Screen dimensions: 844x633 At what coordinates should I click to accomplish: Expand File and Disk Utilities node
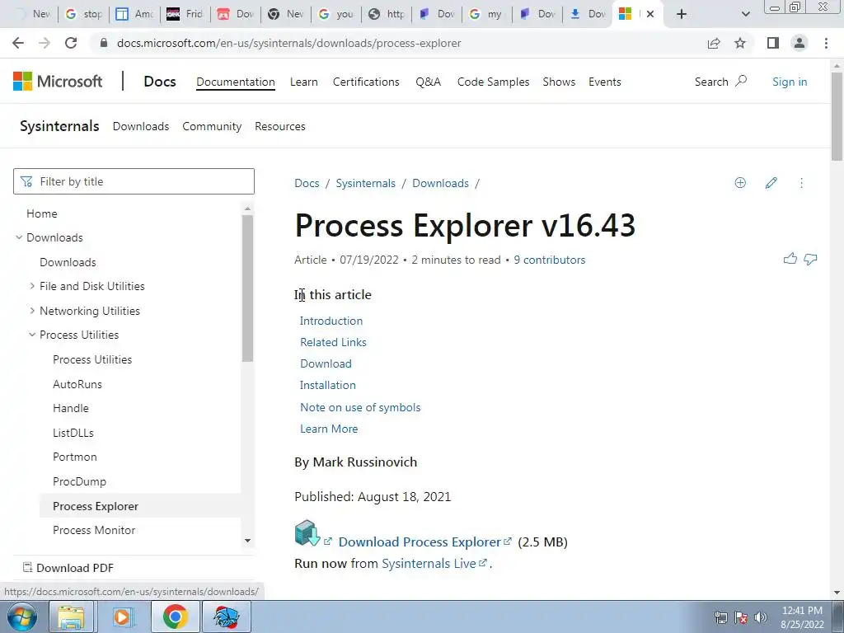click(x=32, y=286)
